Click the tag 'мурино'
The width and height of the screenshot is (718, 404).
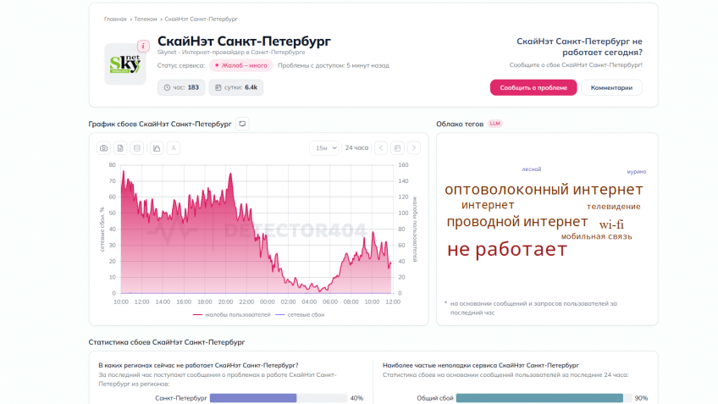pos(637,172)
